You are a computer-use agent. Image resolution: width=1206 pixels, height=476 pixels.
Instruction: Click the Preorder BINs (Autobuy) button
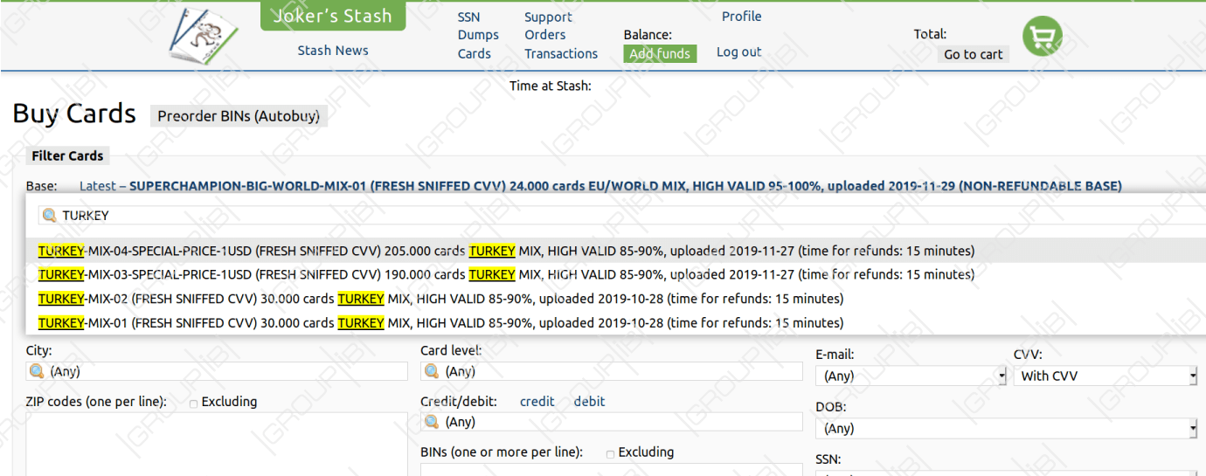pyautogui.click(x=239, y=116)
